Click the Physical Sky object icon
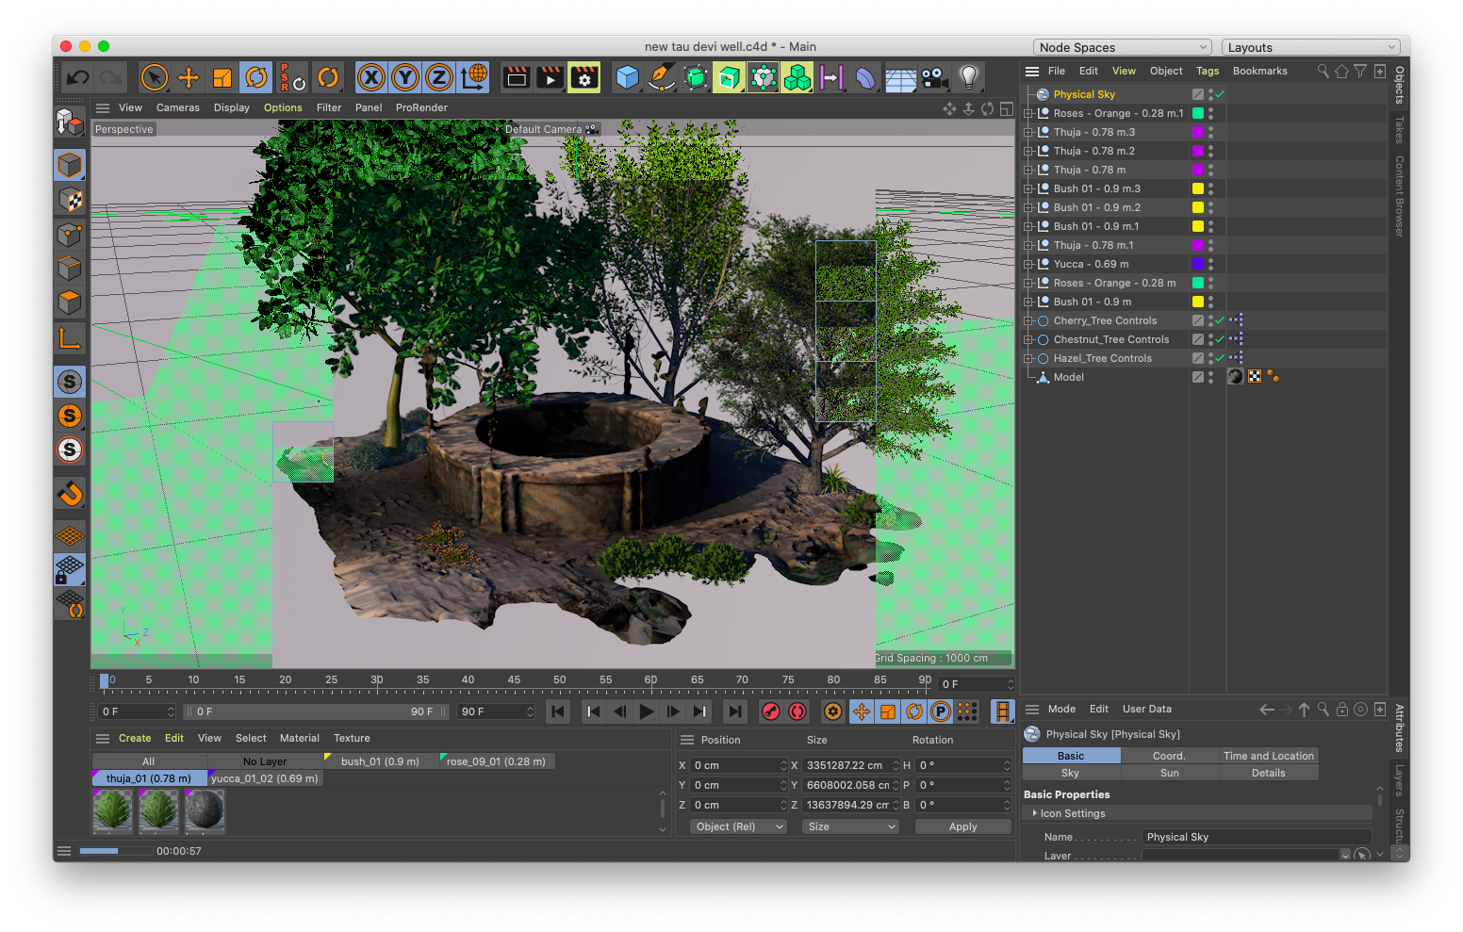 1042,93
